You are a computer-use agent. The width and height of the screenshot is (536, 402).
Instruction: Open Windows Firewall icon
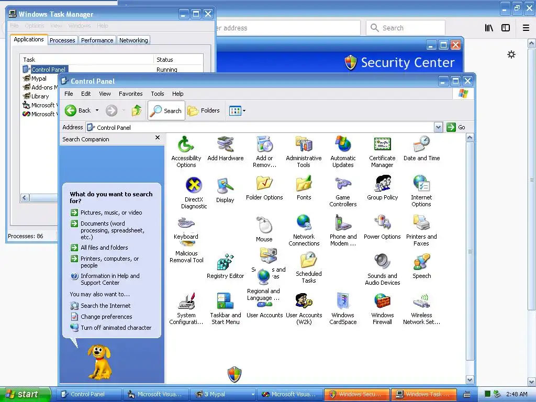pyautogui.click(x=382, y=309)
